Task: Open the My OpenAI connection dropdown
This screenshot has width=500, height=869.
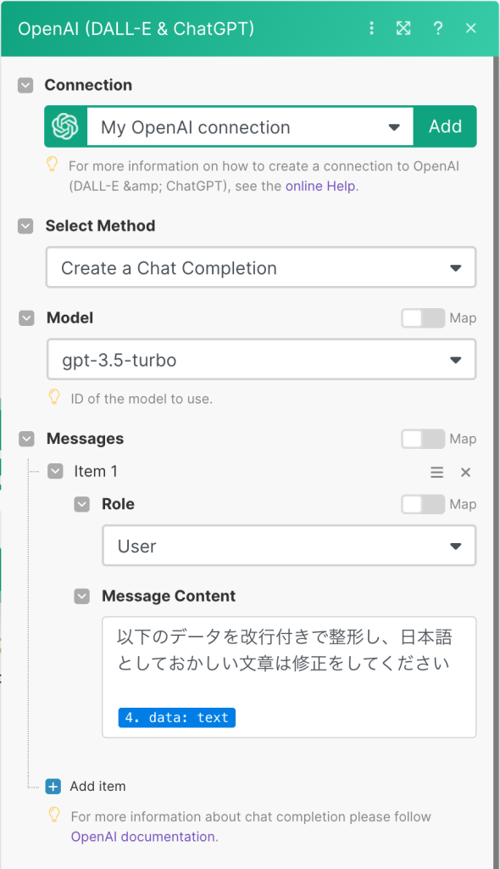Action: 250,127
